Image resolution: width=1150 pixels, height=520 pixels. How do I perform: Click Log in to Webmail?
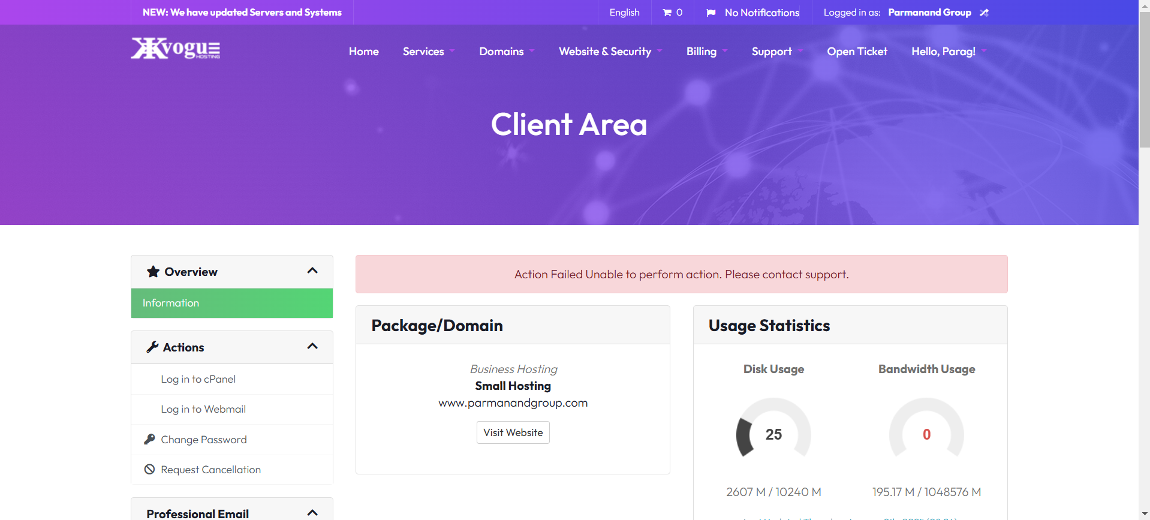(x=232, y=409)
